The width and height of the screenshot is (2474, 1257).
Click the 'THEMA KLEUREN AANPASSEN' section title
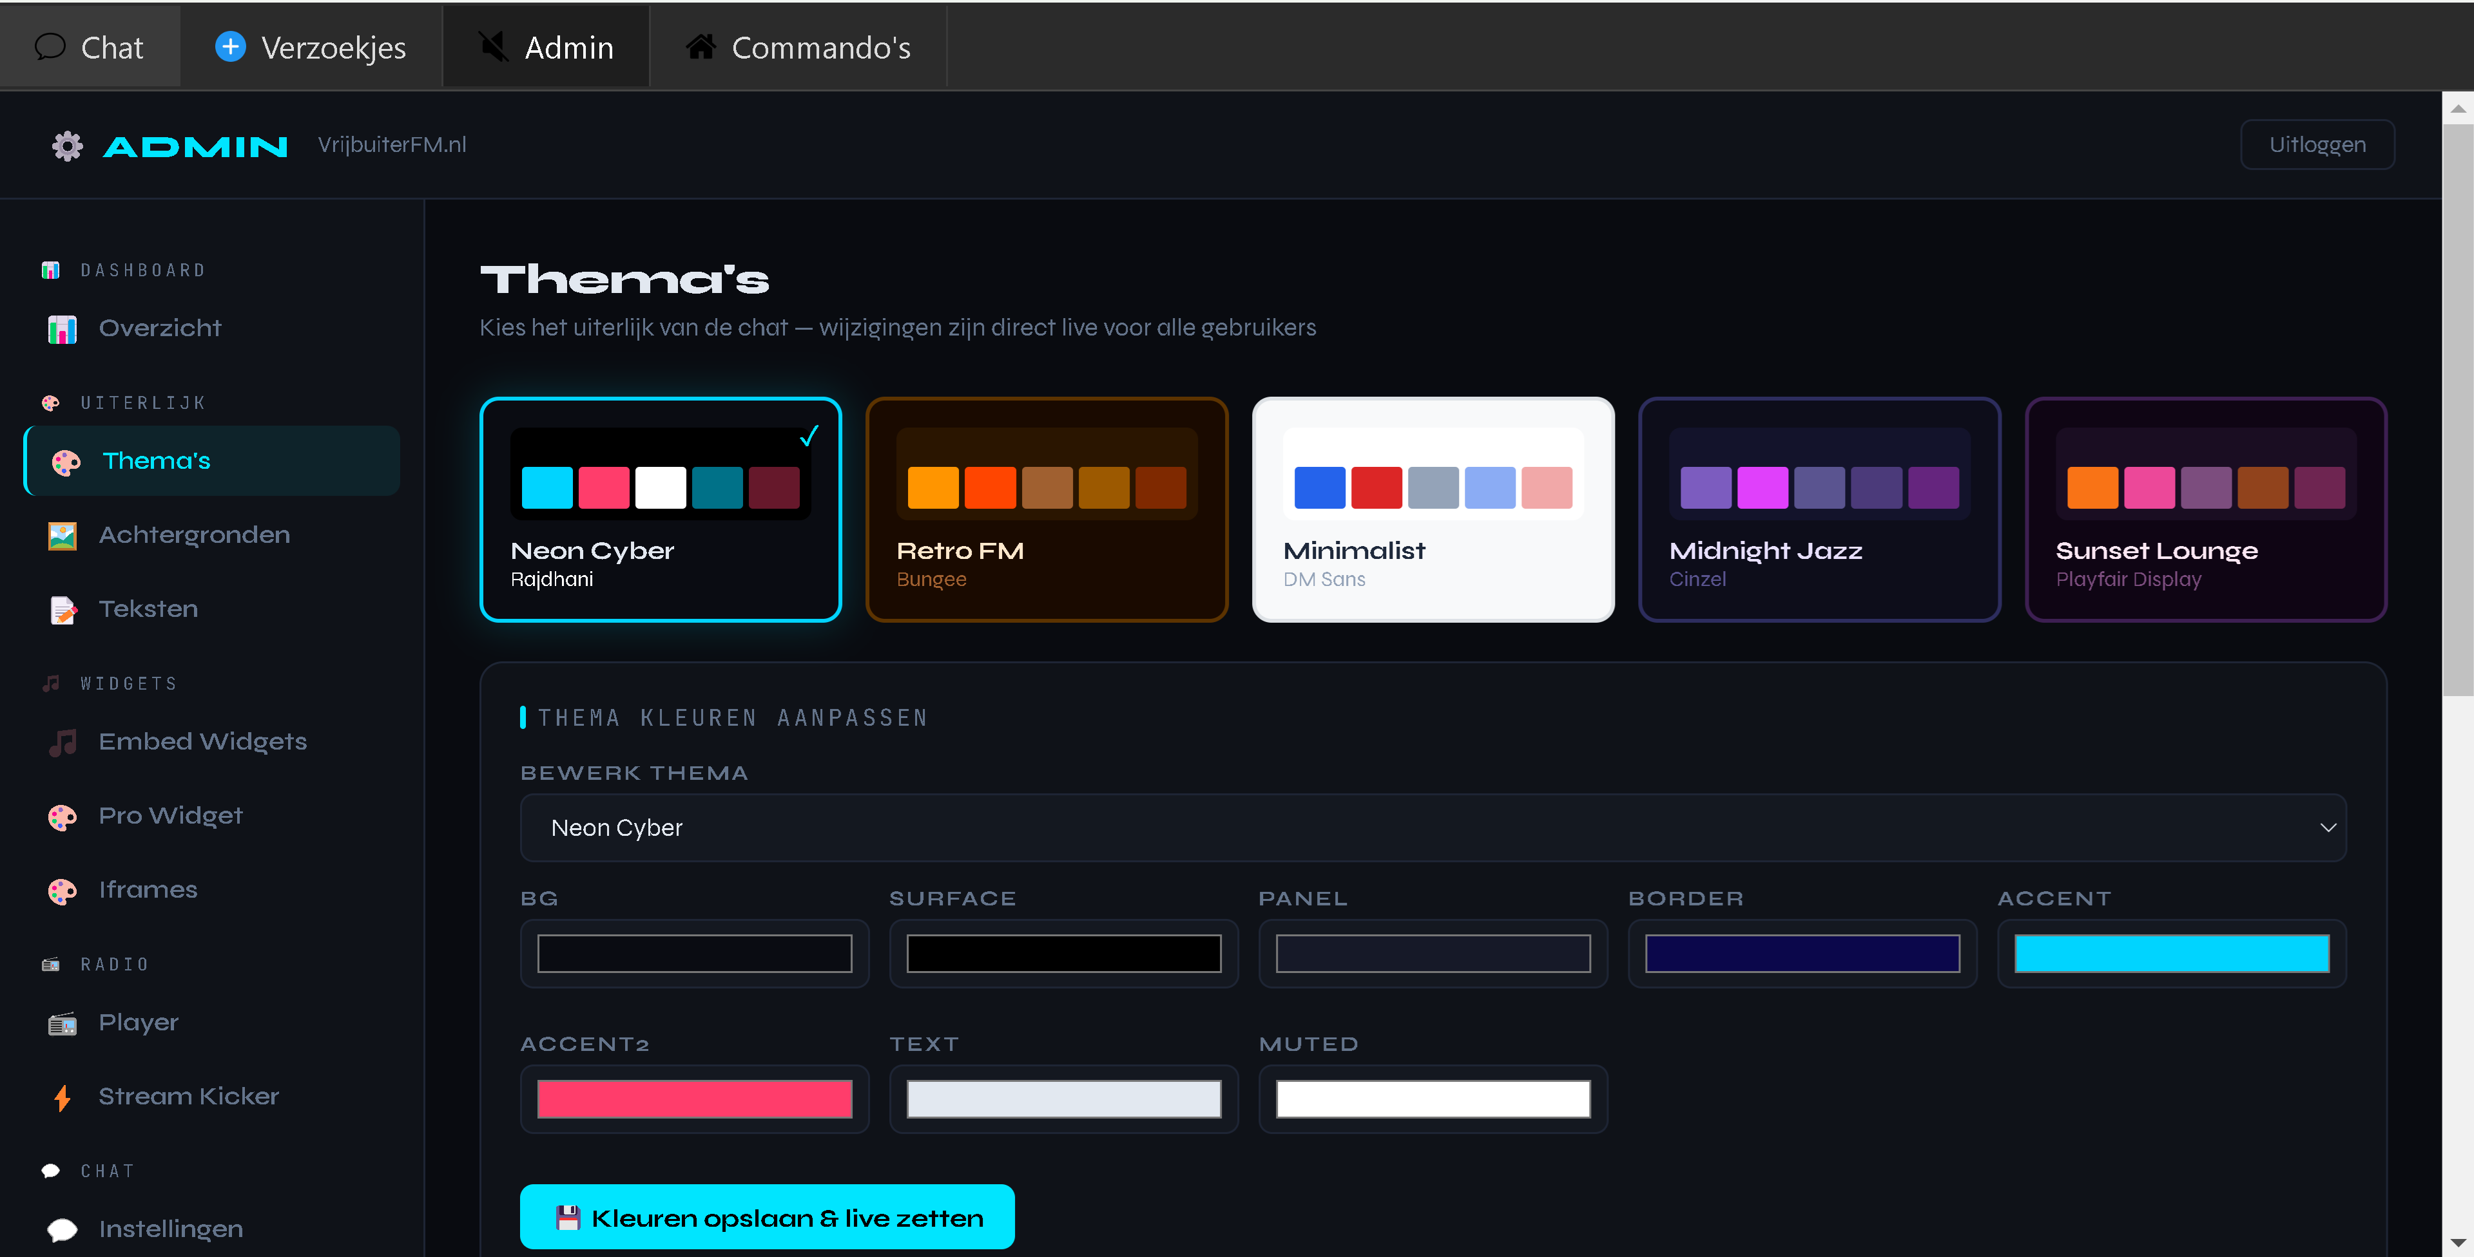[734, 718]
